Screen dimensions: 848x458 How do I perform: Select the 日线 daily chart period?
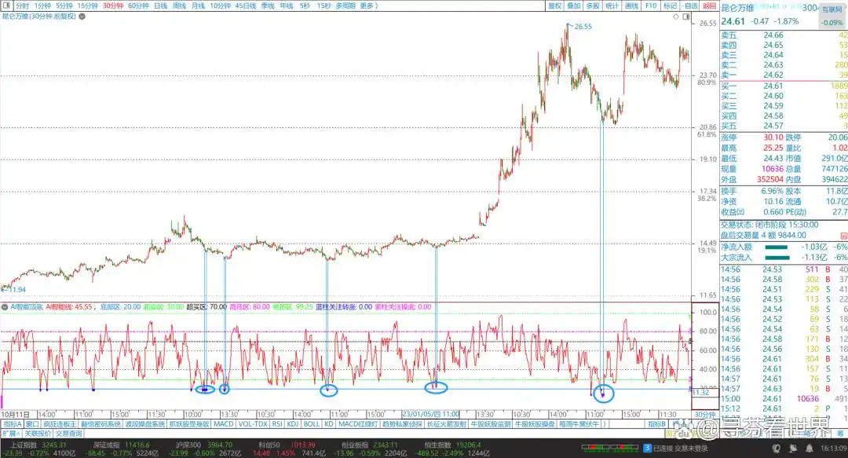tap(160, 5)
